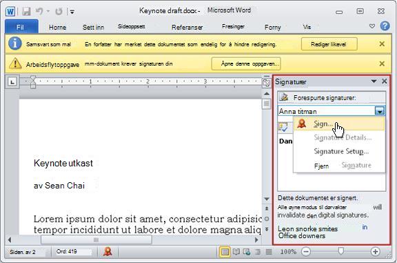Image resolution: width=397 pixels, height=263 pixels.
Task: Open the Sideoppsett tab
Action: pos(132,26)
